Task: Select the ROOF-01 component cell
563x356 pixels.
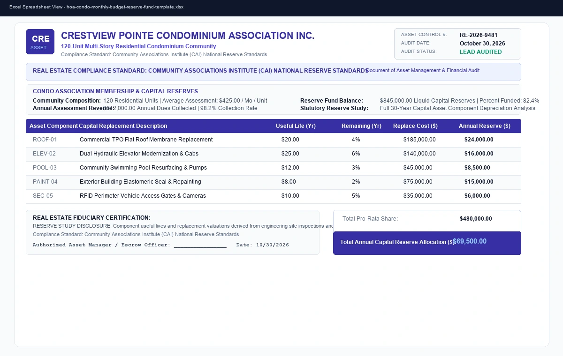Action: pyautogui.click(x=45, y=140)
